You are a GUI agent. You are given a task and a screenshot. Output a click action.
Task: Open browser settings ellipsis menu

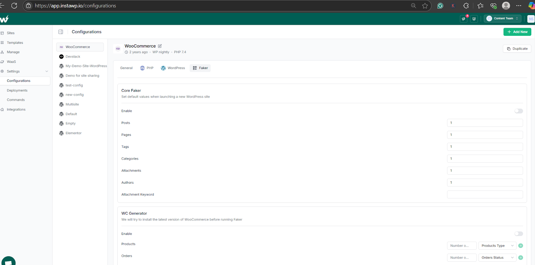pos(519,6)
